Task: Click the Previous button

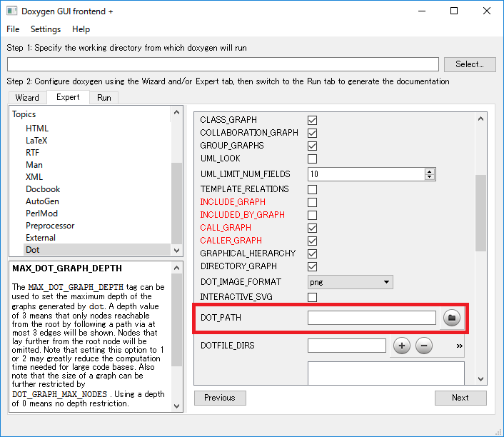Action: tap(220, 398)
